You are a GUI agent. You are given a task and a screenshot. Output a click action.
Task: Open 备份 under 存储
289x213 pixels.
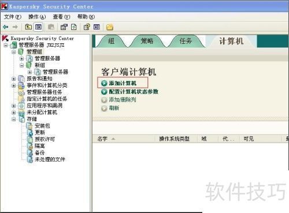point(40,152)
